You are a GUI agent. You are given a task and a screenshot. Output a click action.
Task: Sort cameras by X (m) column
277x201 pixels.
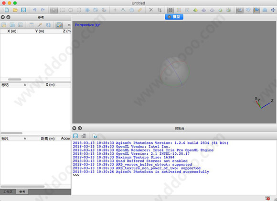(12, 31)
